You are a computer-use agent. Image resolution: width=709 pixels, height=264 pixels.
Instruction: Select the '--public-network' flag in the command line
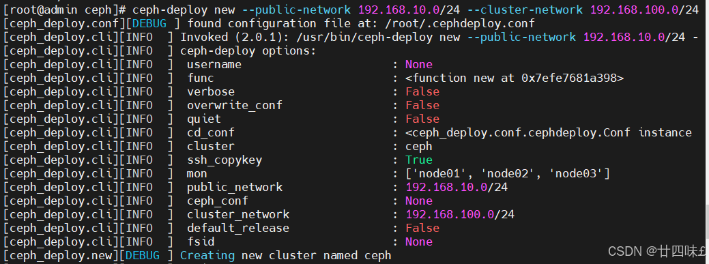pyautogui.click(x=297, y=10)
